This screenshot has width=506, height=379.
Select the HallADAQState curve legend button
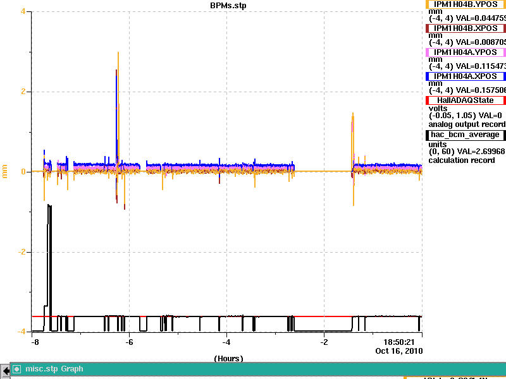[466, 100]
